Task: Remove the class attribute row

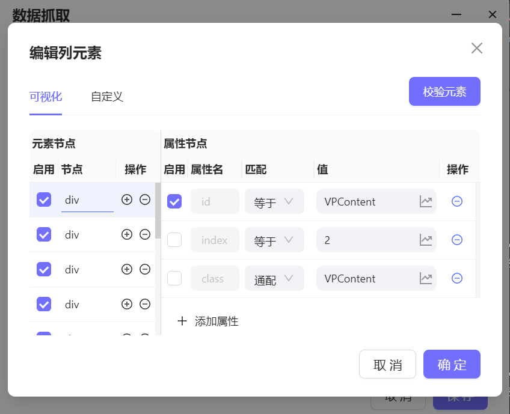Action: (456, 279)
